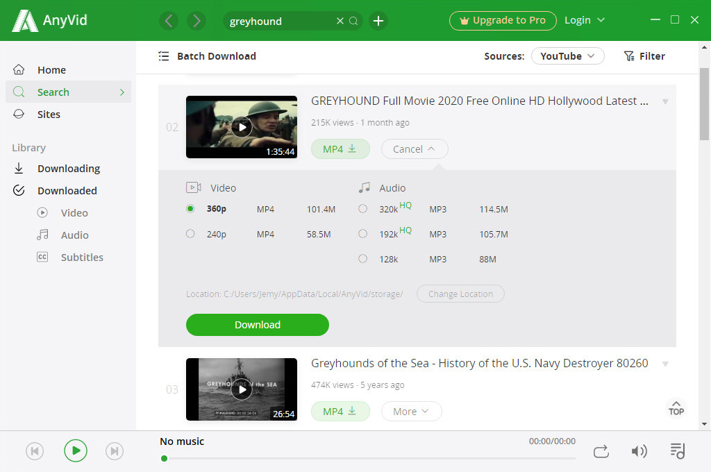
Task: Click the Filter label
Action: pyautogui.click(x=652, y=56)
